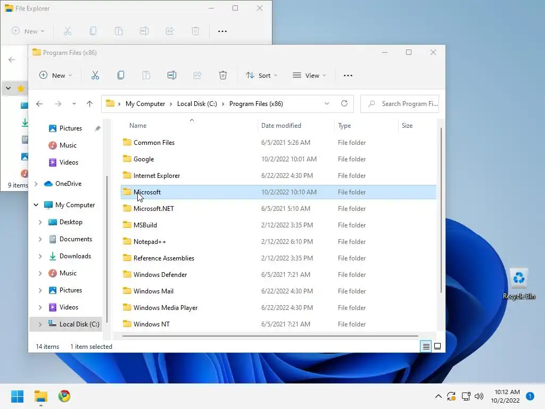This screenshot has height=409, width=545.
Task: Click the Share icon in Program Files toolbar
Action: click(197, 75)
